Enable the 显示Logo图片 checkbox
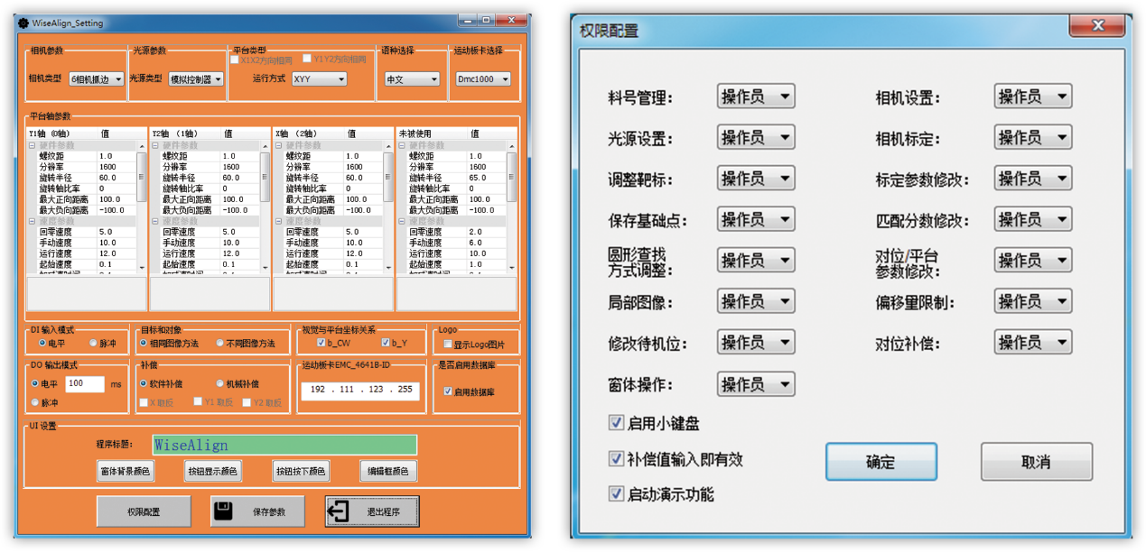Image resolution: width=1146 pixels, height=552 pixels. click(448, 345)
